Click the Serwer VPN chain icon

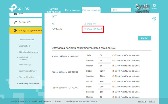click(15, 22)
